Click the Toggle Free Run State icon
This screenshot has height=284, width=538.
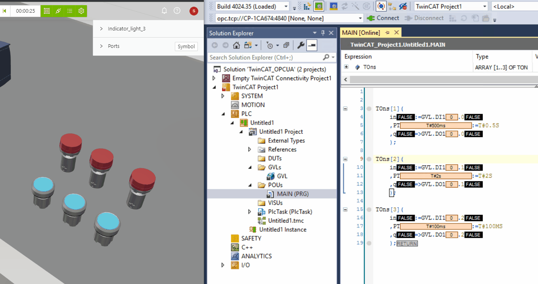click(367, 6)
